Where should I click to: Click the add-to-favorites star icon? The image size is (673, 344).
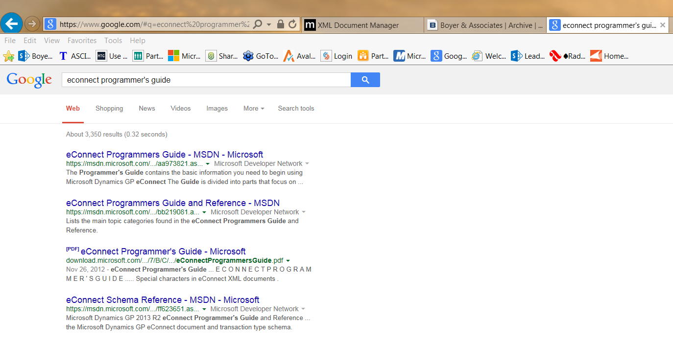tap(8, 56)
